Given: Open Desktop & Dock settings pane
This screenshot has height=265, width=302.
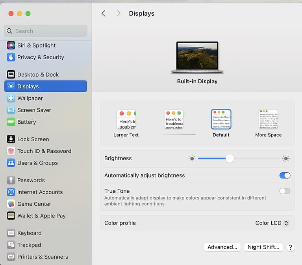Looking at the screenshot, I should point(38,75).
